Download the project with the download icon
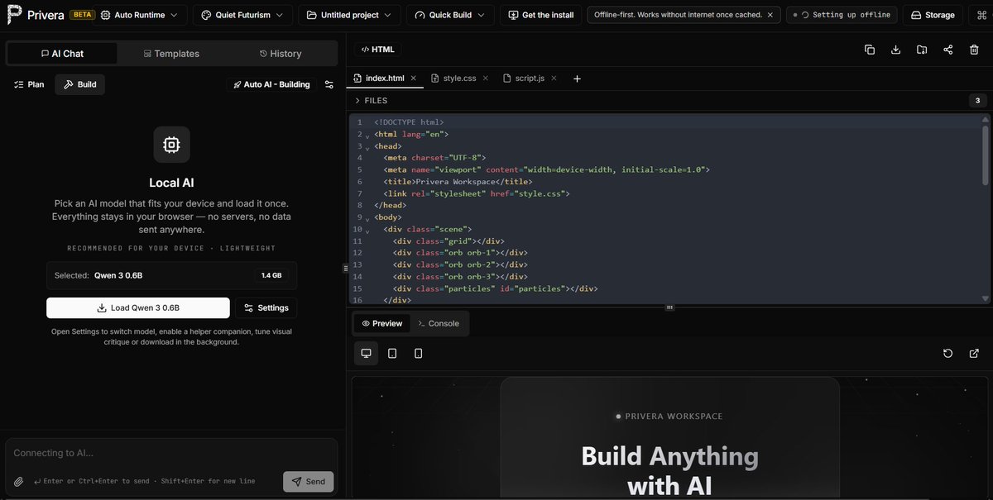 tap(895, 50)
